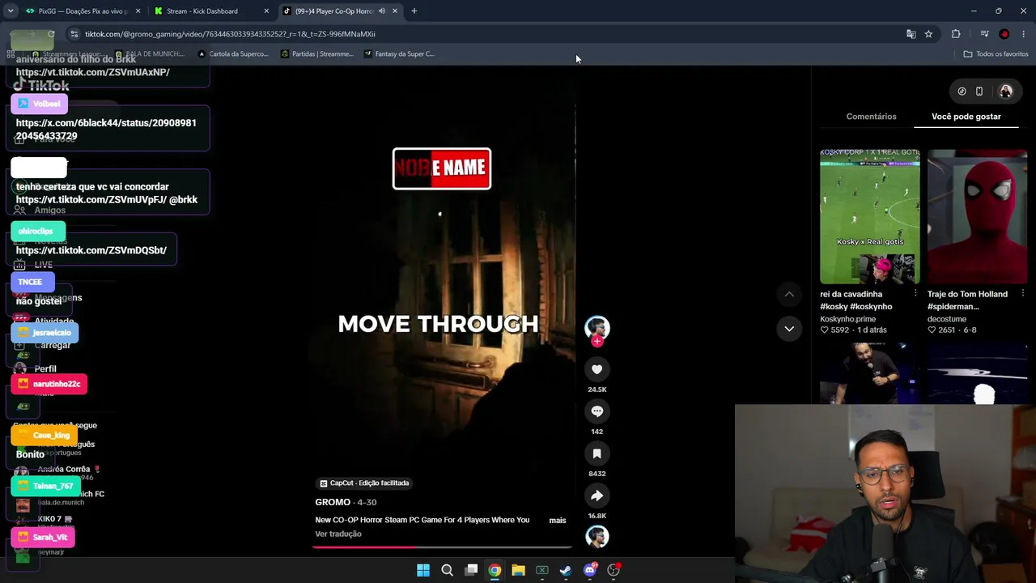This screenshot has height=583, width=1036.
Task: Open a new browser tab
Action: point(414,11)
